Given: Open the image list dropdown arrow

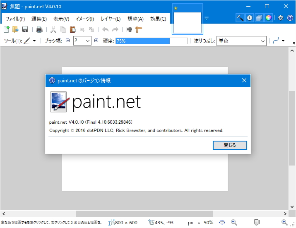Looking at the screenshot, I should (207, 18).
